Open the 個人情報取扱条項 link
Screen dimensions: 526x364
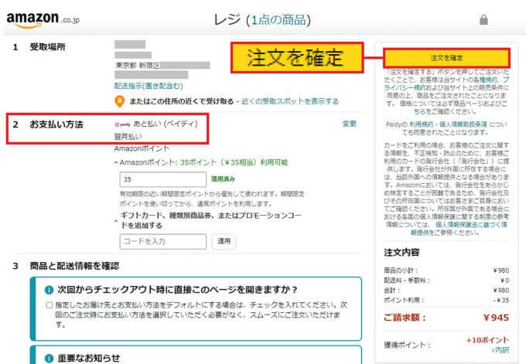click(x=463, y=124)
